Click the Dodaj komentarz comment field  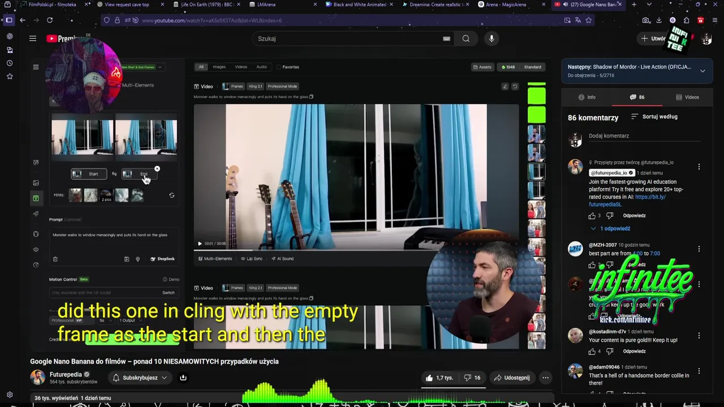644,136
